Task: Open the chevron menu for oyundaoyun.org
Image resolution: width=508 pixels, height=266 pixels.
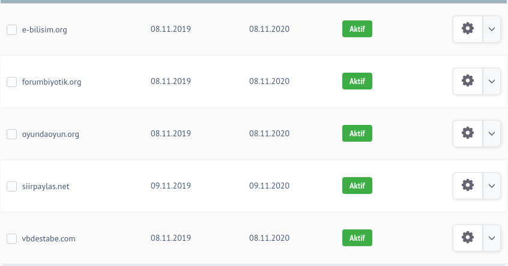Action: [491, 133]
